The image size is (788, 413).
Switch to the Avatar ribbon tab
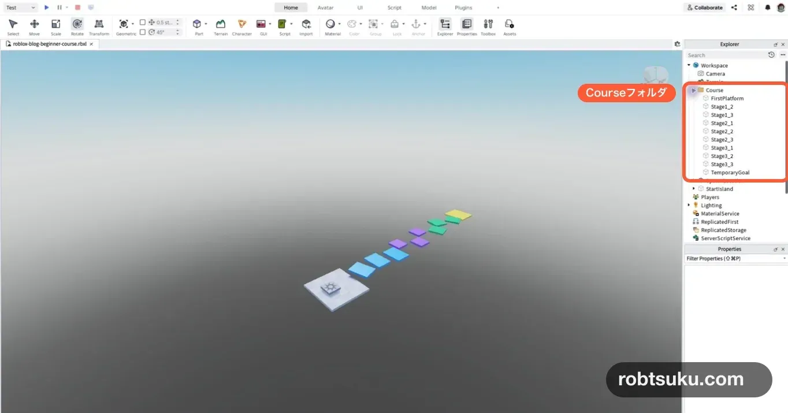[x=325, y=8]
